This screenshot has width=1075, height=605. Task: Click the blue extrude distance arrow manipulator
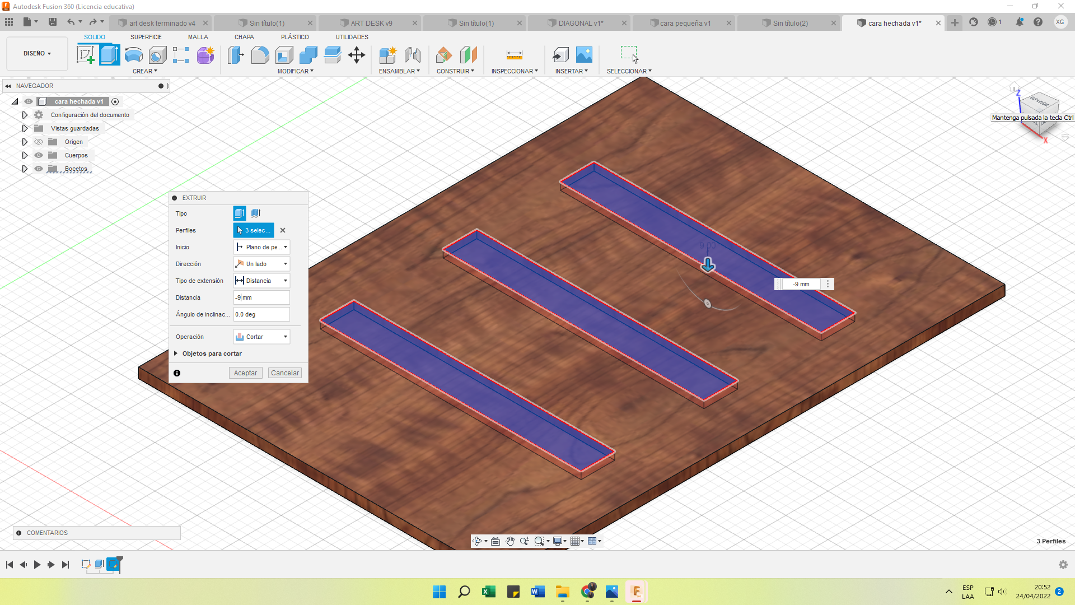click(x=708, y=264)
